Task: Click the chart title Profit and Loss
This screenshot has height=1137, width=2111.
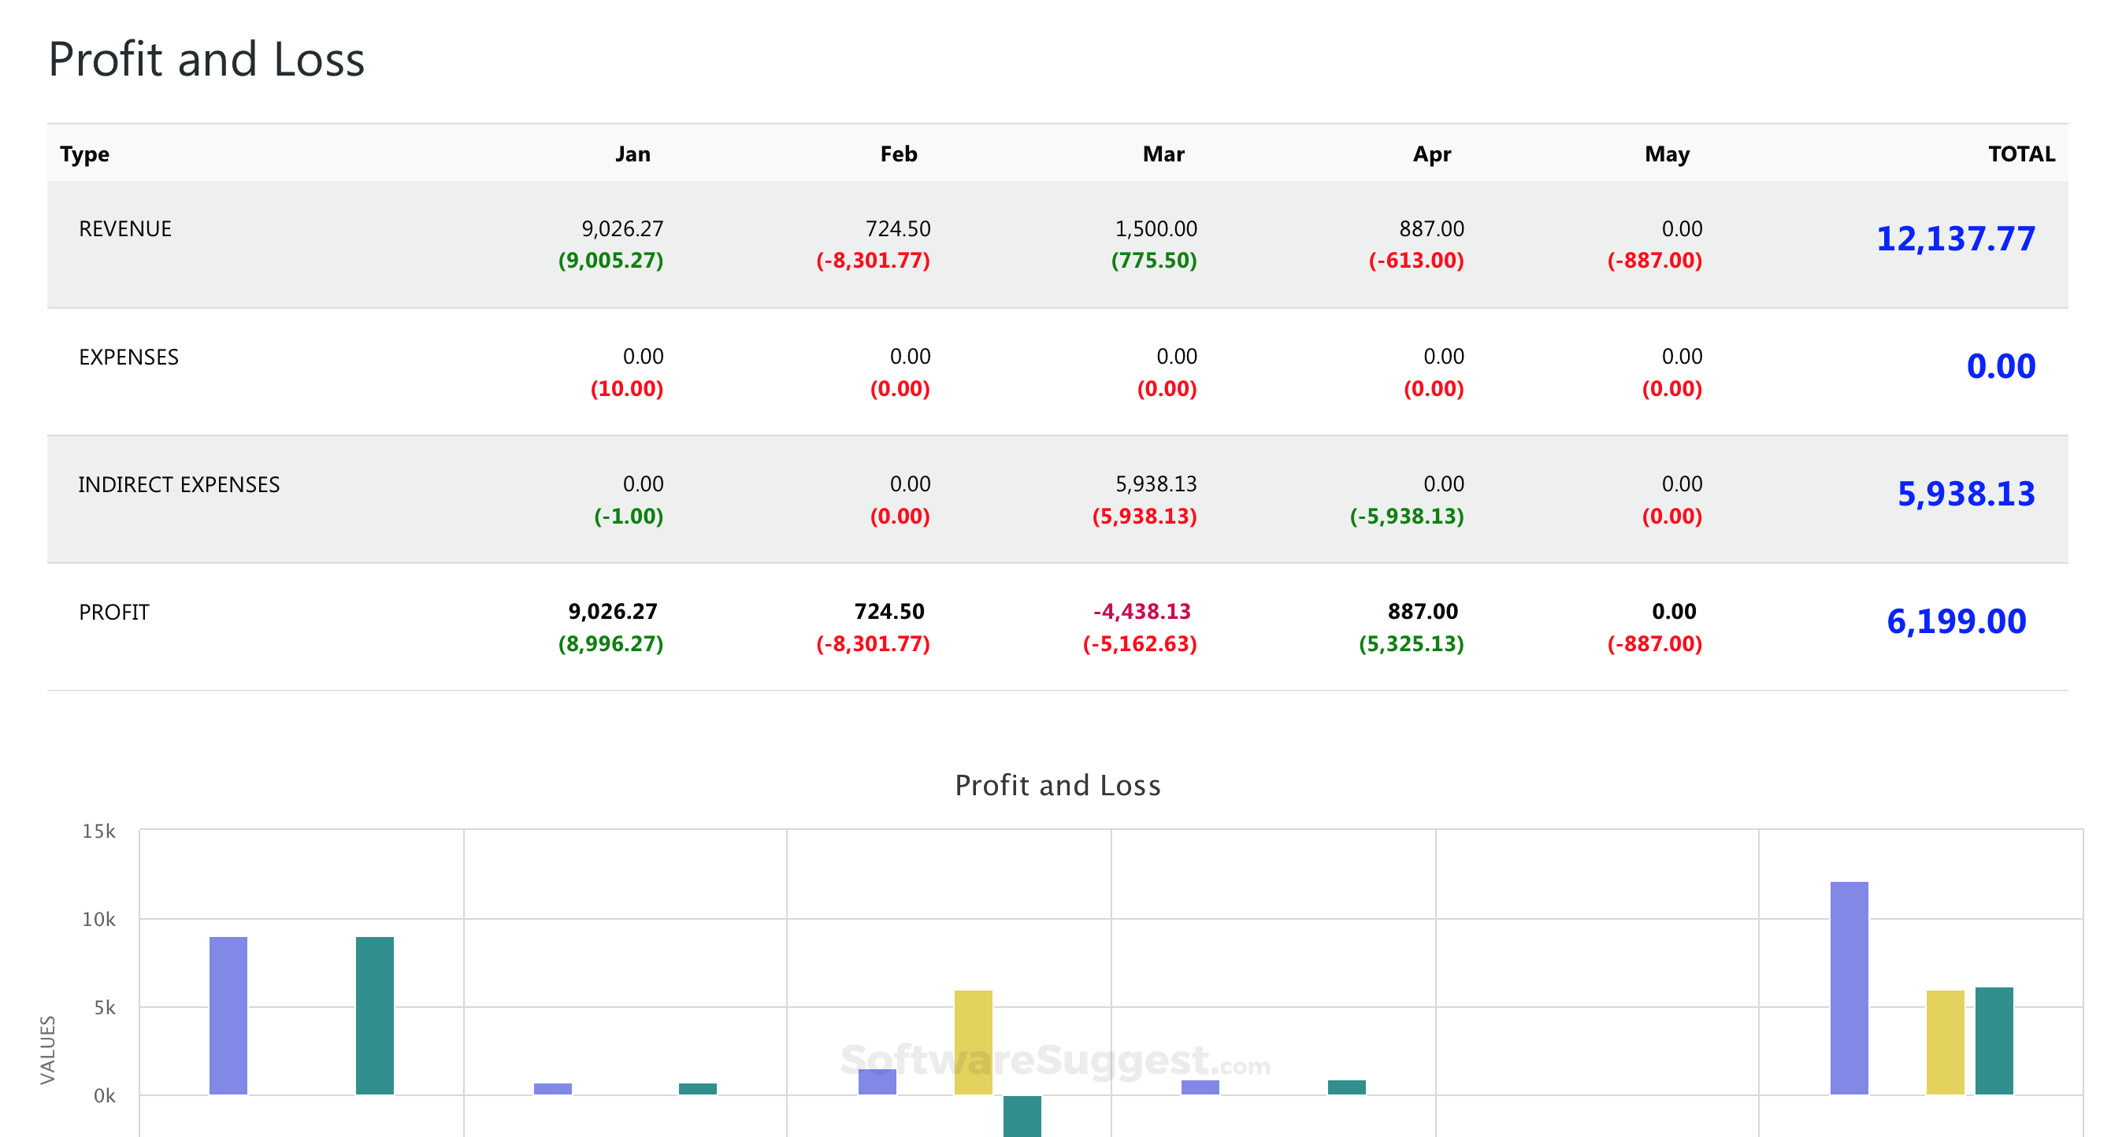Action: (1057, 785)
